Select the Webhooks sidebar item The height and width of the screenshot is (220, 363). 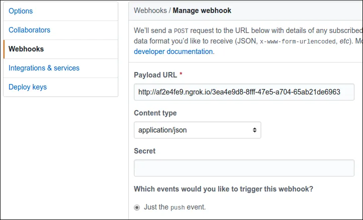[x=26, y=49]
